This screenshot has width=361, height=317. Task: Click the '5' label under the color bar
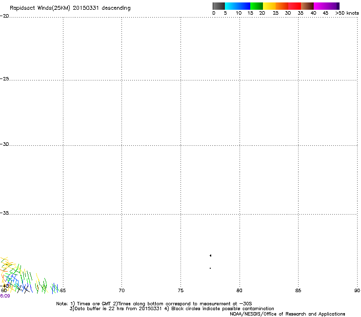(225, 13)
